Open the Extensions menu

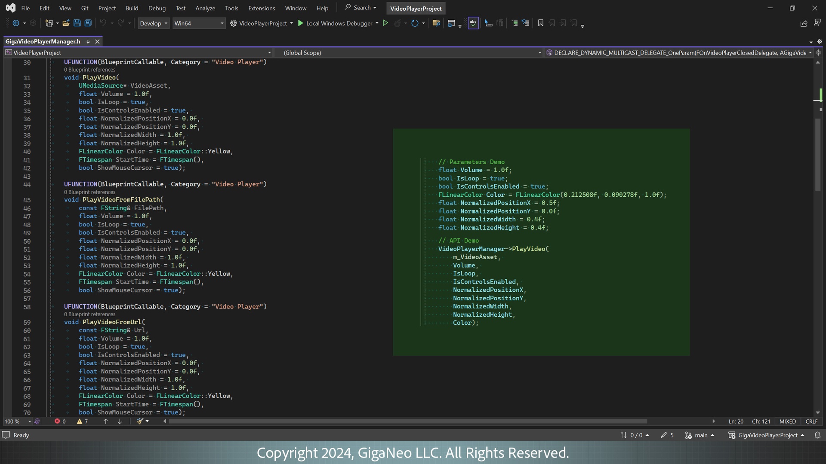tap(262, 8)
